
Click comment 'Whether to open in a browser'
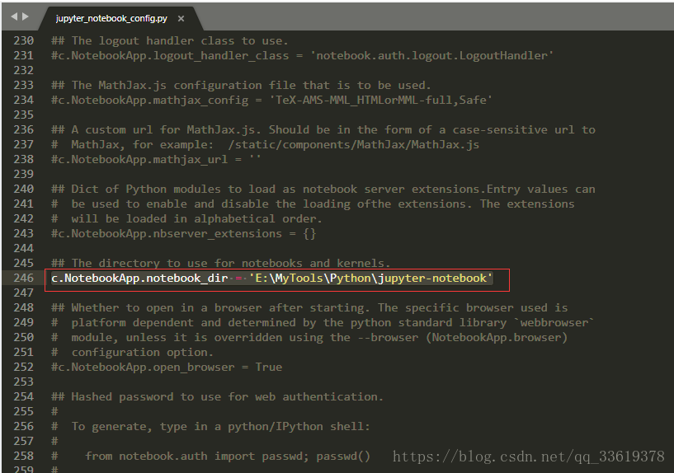(x=309, y=307)
